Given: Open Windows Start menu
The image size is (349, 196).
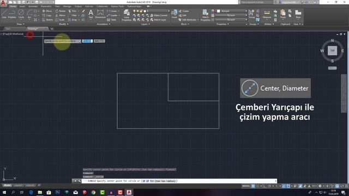Looking at the screenshot, I should [4, 192].
